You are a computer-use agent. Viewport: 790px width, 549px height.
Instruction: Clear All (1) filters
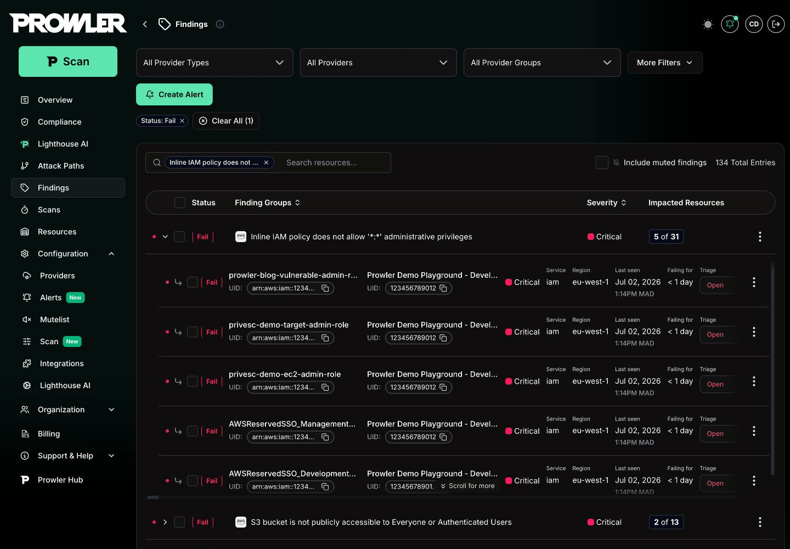(x=226, y=121)
